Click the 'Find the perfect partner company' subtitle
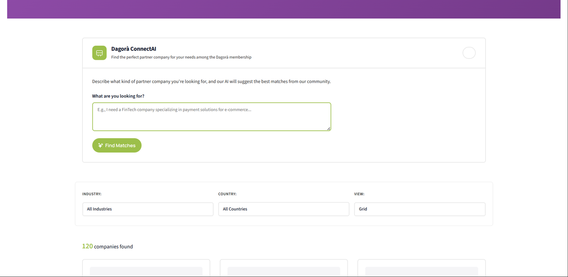This screenshot has width=568, height=277. point(181,57)
